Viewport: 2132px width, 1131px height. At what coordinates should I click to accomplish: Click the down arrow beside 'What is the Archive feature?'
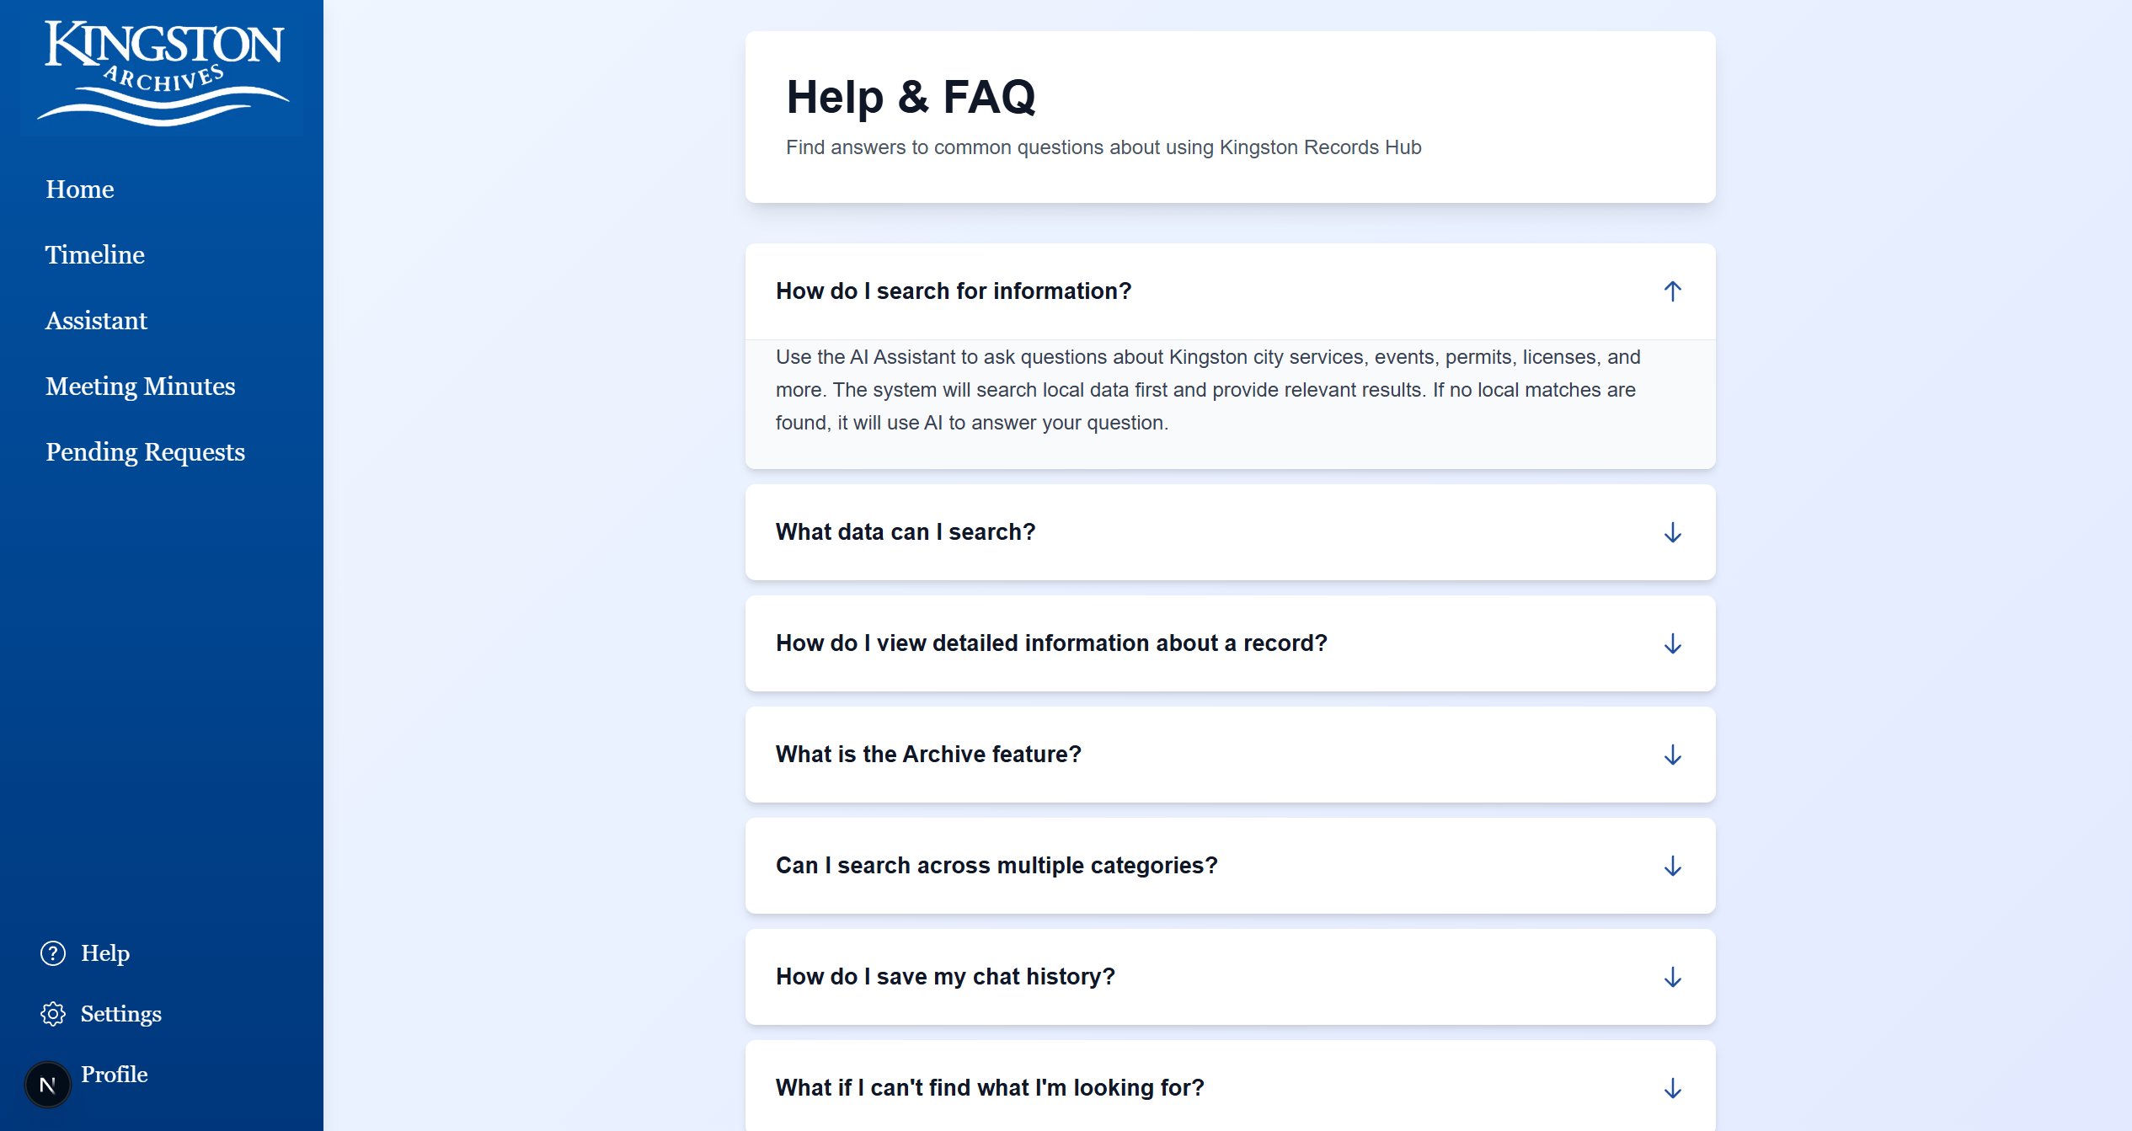[1673, 755]
